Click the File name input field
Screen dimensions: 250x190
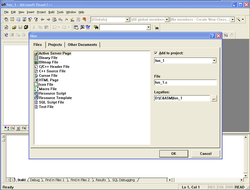pyautogui.click(x=185, y=83)
